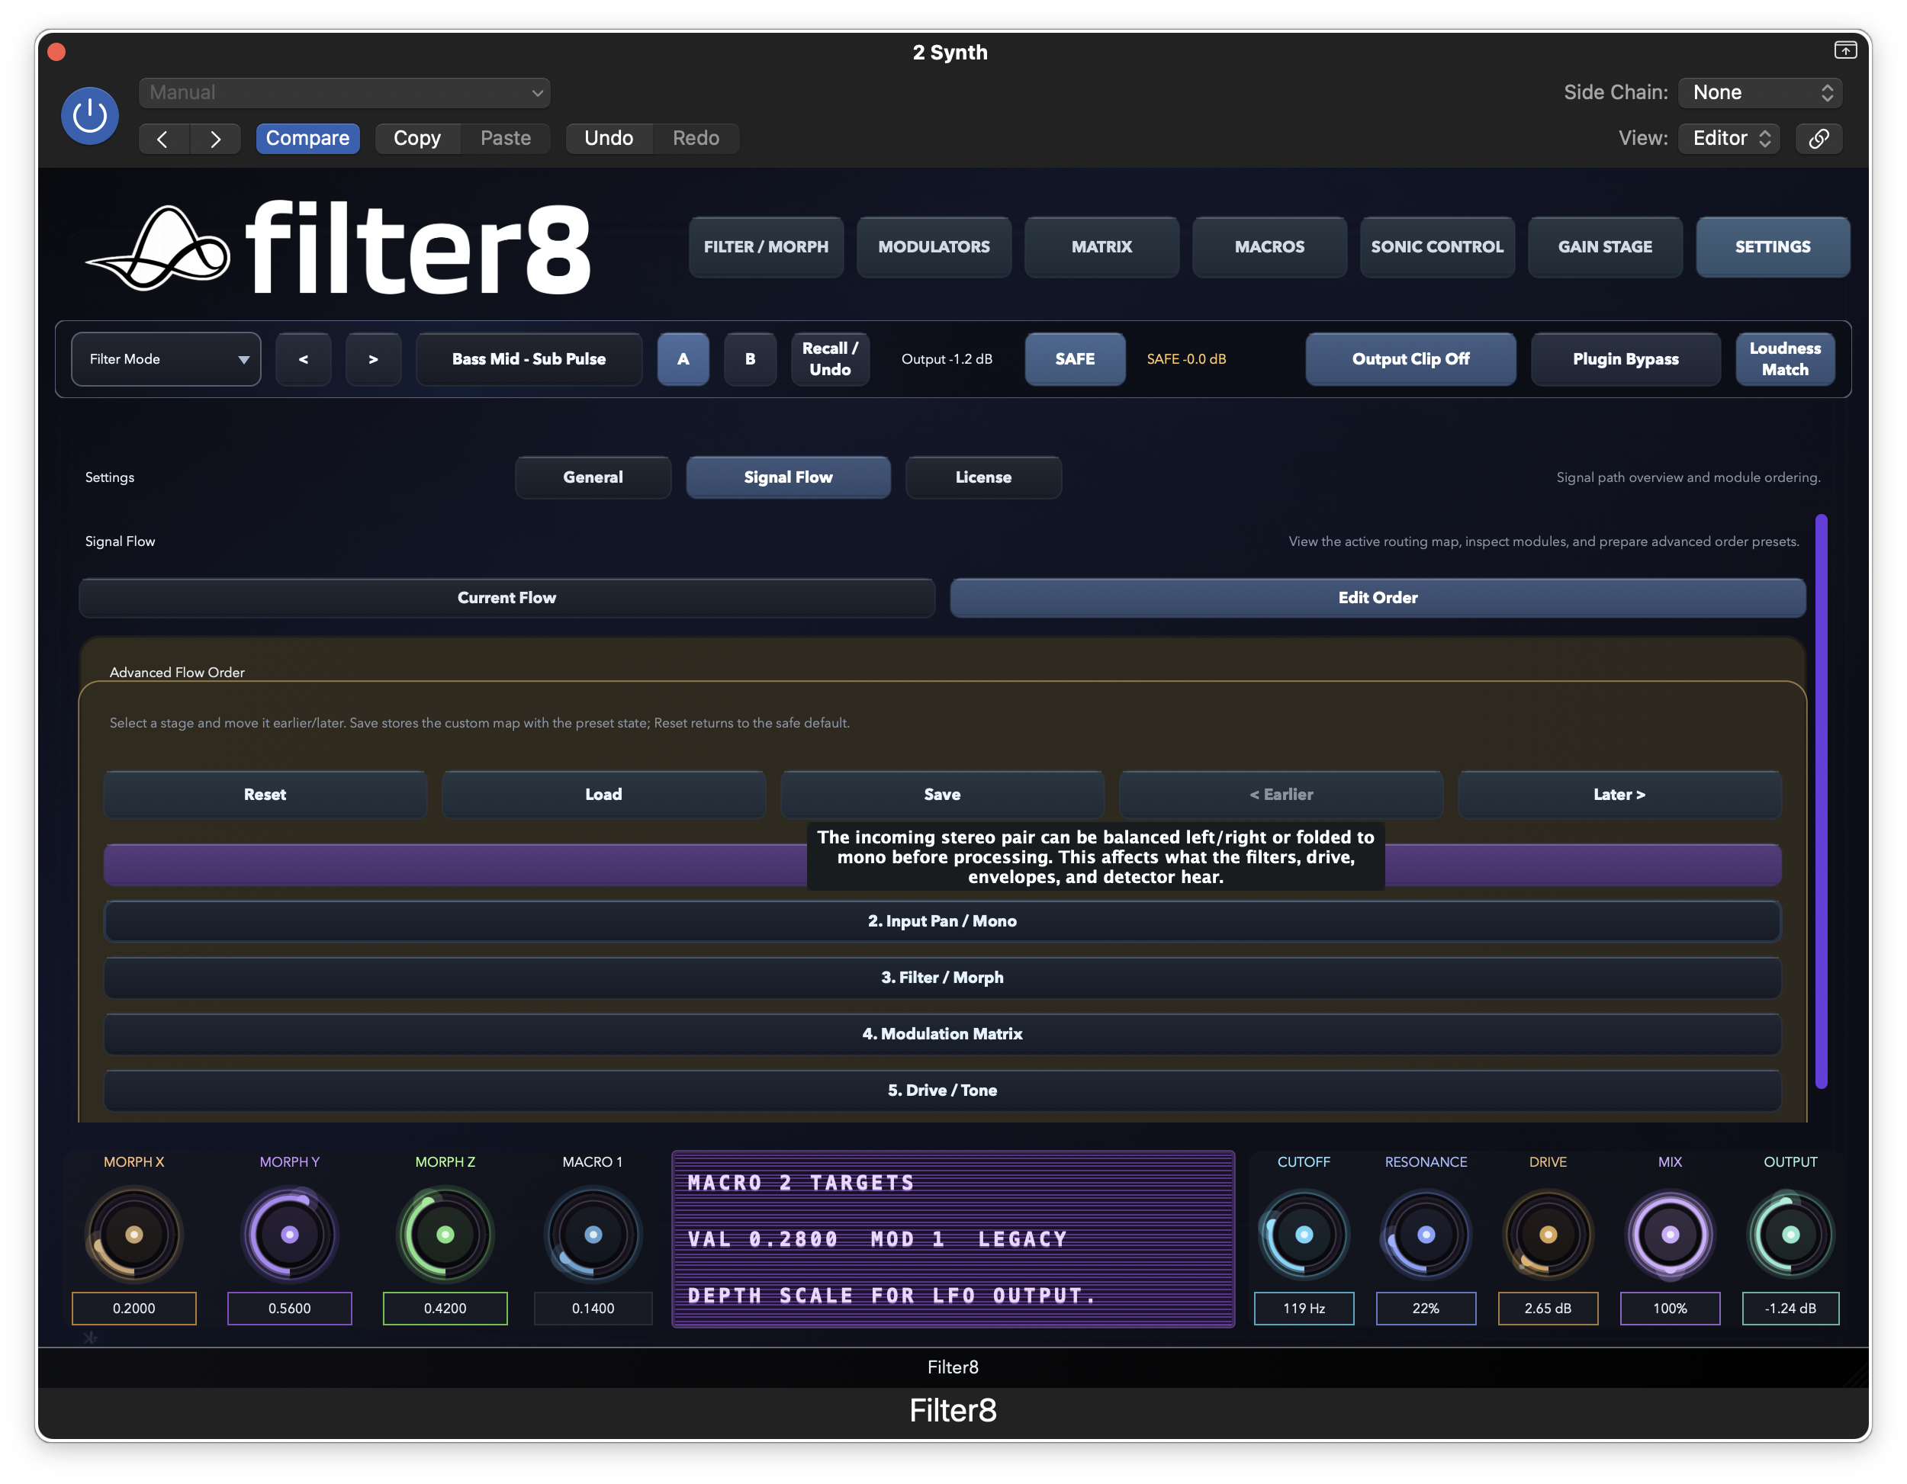Click the Bass Mid - Sub Pulse preset name
The image size is (1907, 1484).
pos(529,358)
